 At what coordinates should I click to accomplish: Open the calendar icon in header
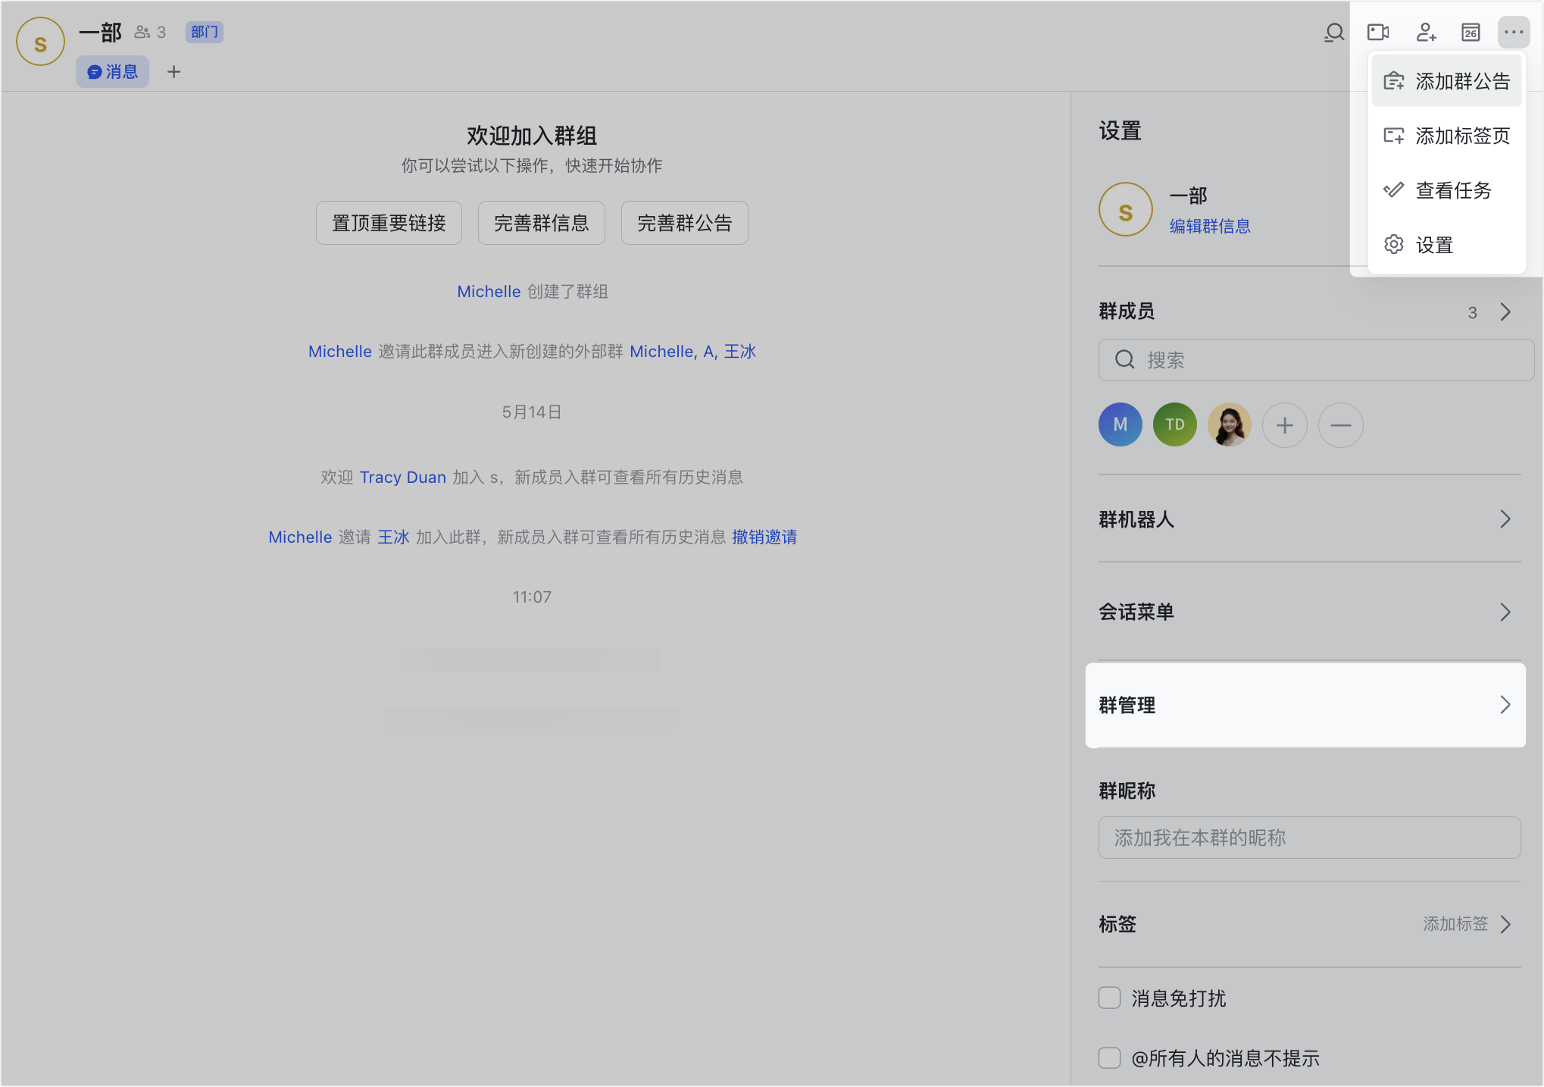pos(1471,33)
